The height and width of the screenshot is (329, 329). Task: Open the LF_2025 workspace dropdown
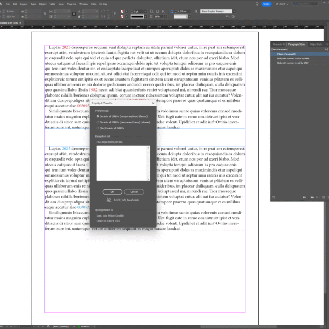click(x=282, y=4)
